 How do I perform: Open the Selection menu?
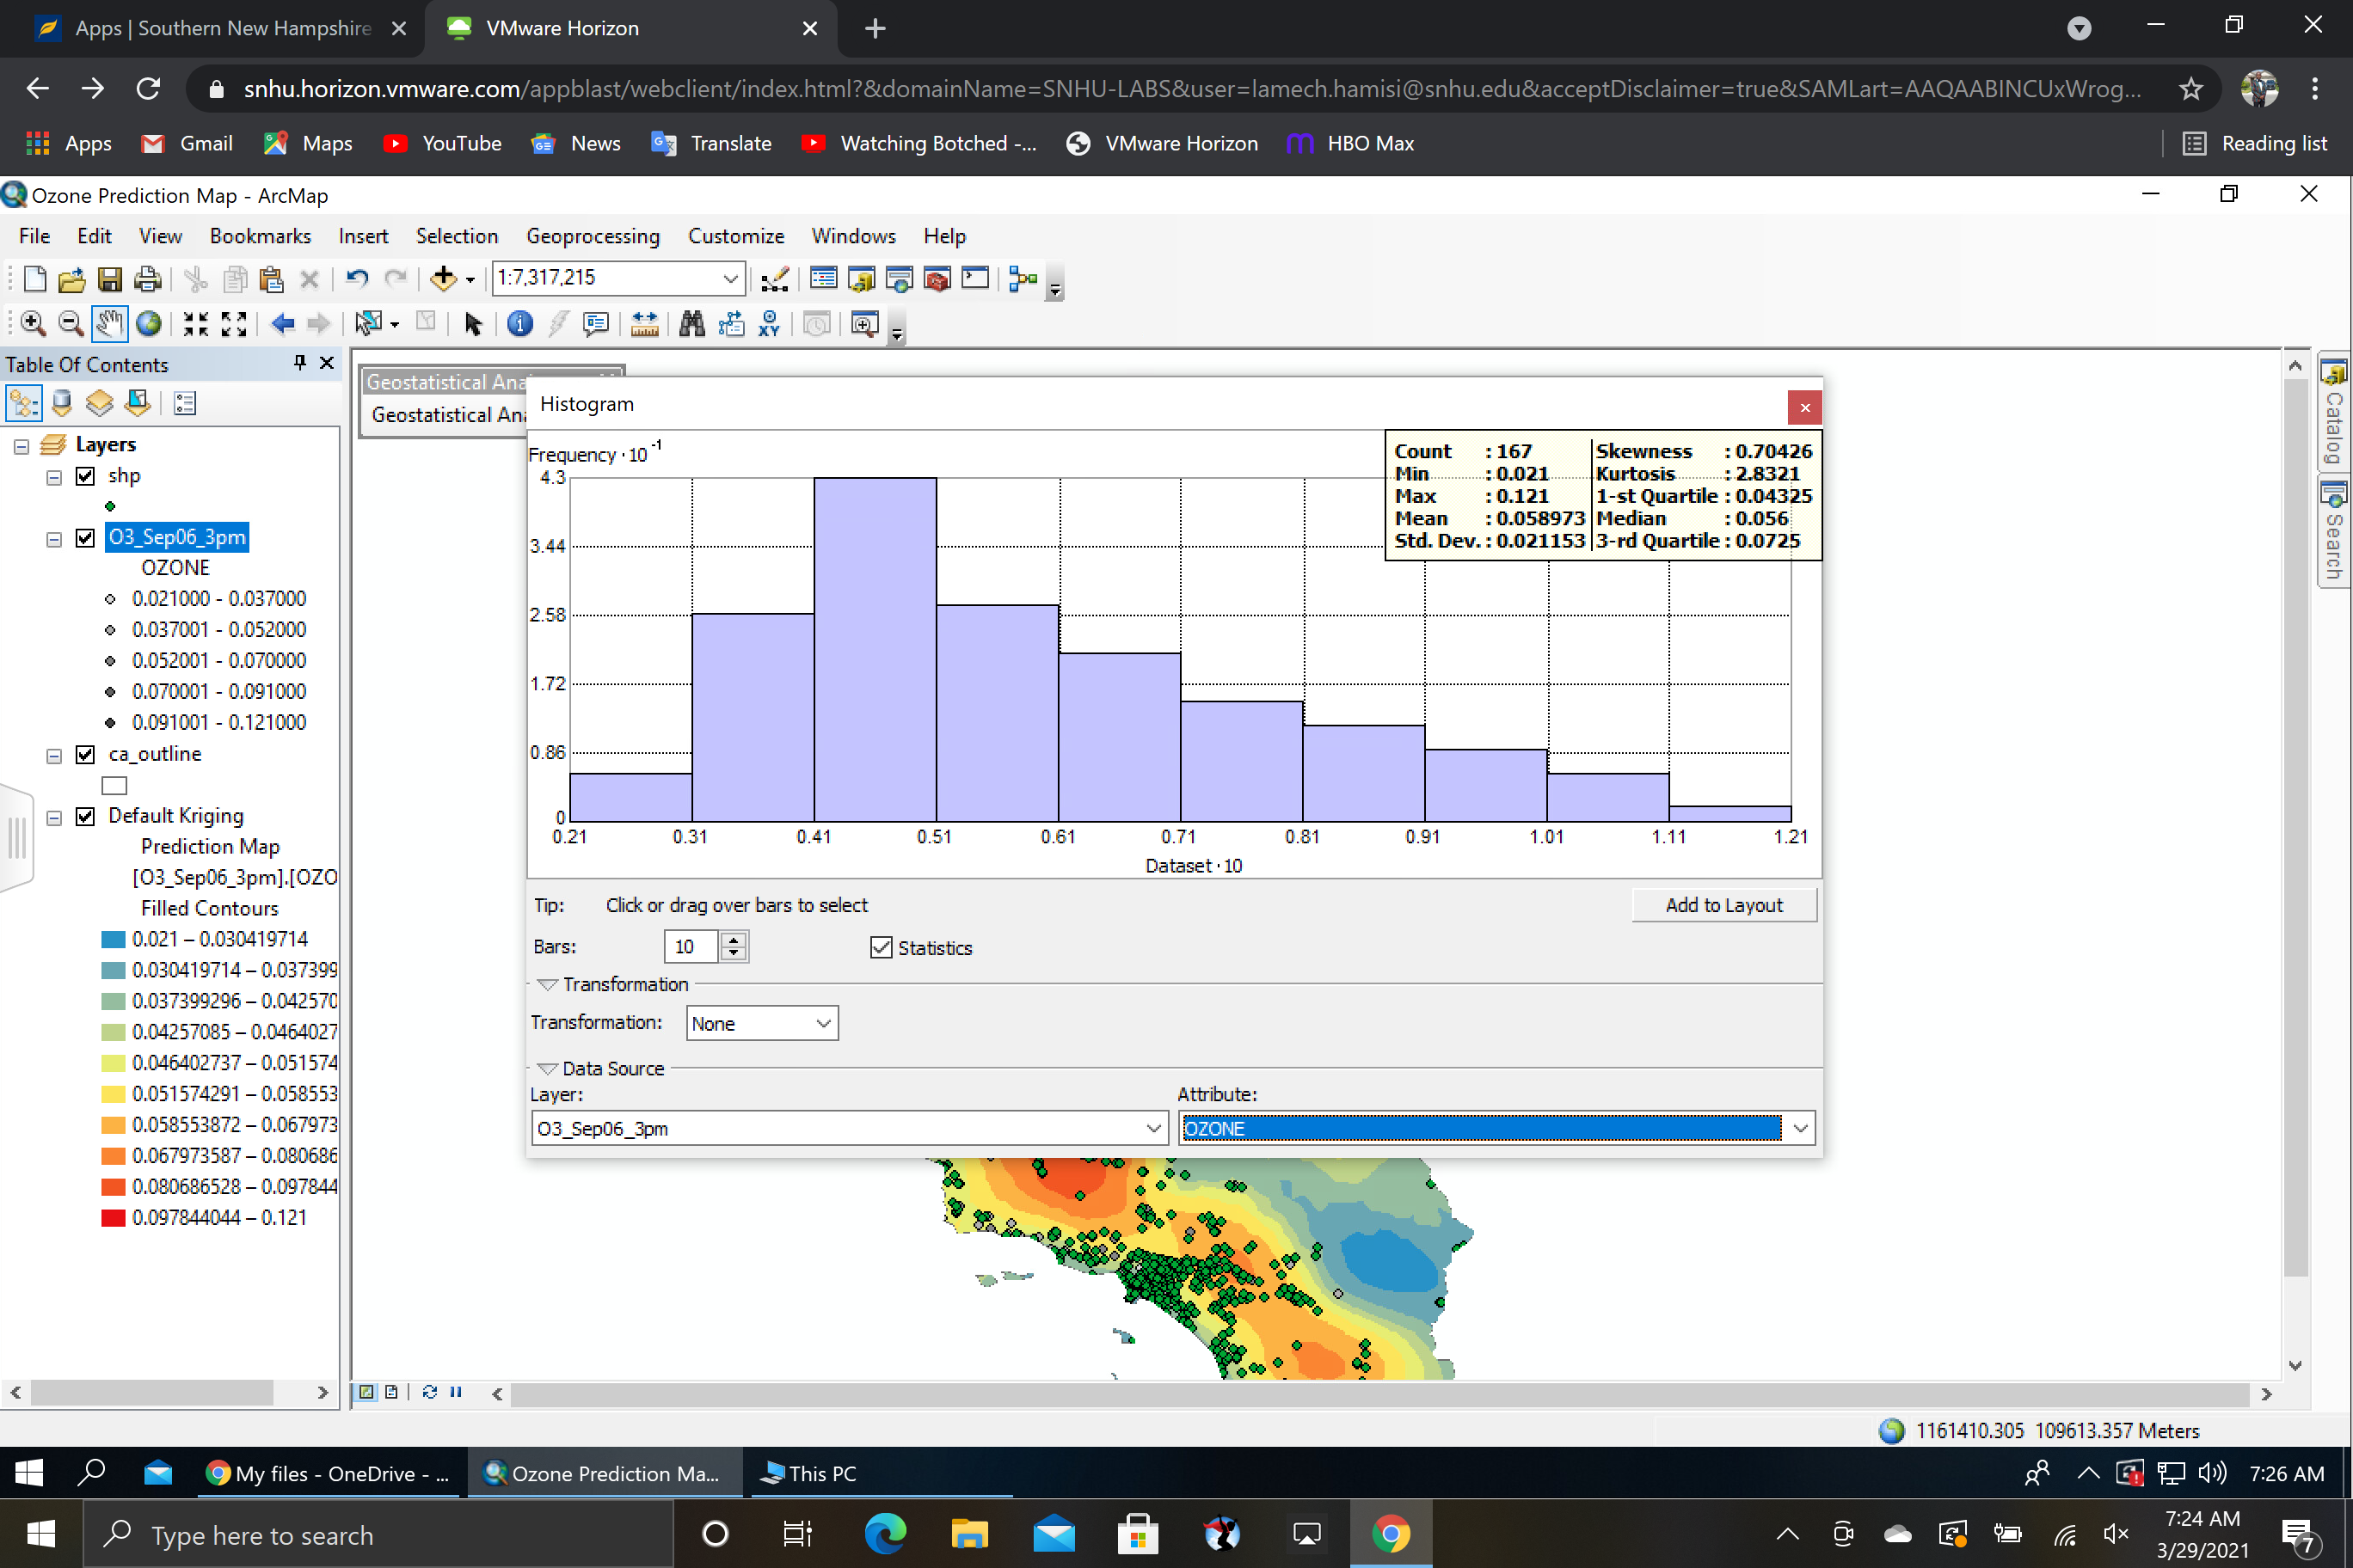458,236
